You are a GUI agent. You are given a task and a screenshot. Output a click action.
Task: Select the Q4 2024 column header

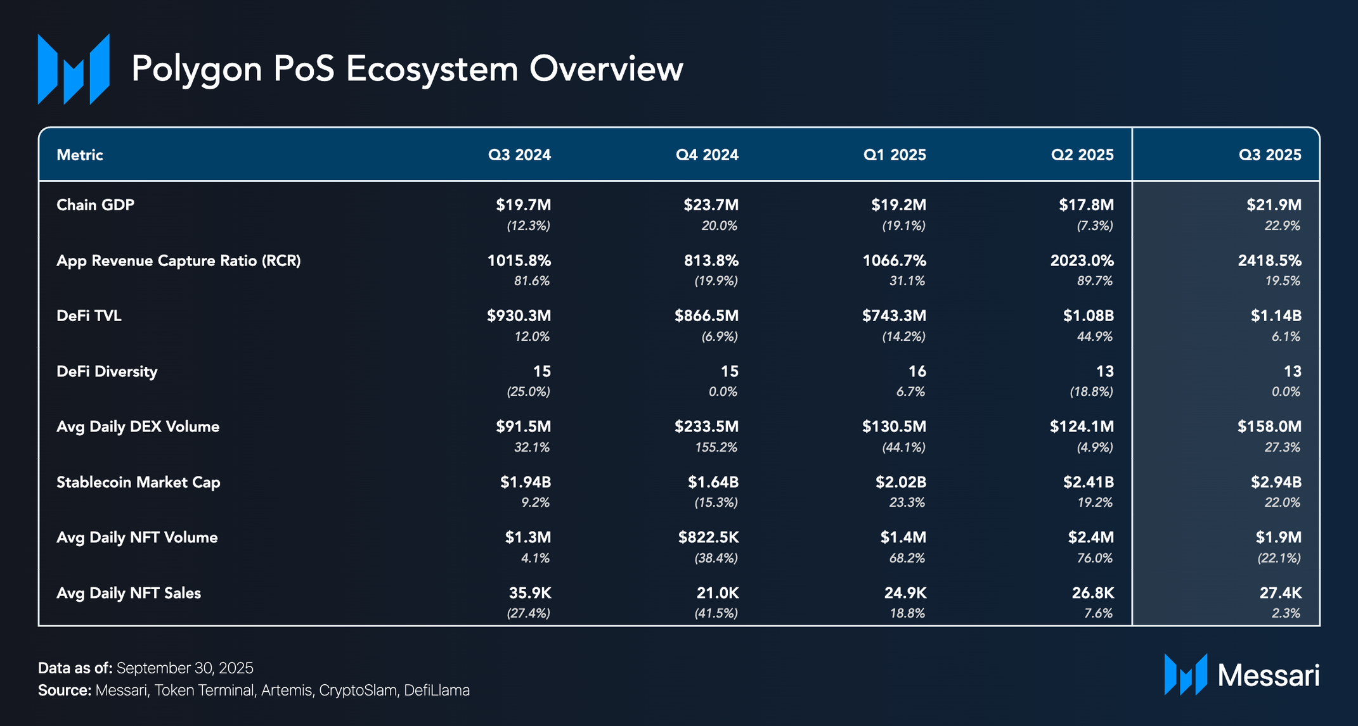tap(707, 155)
